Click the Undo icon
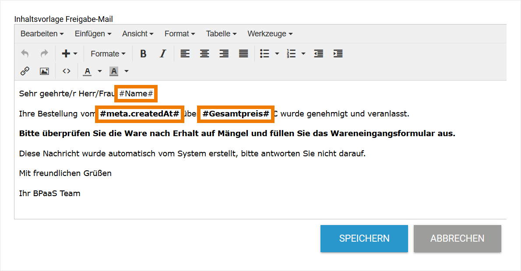521x271 pixels. pyautogui.click(x=25, y=53)
